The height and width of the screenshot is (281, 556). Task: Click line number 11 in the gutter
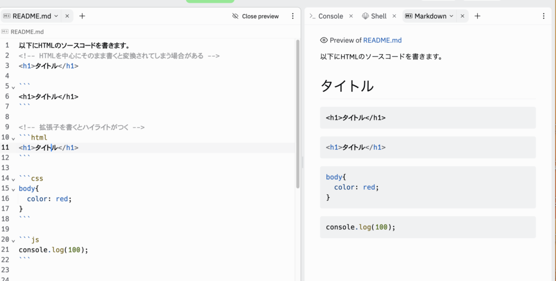pos(5,148)
